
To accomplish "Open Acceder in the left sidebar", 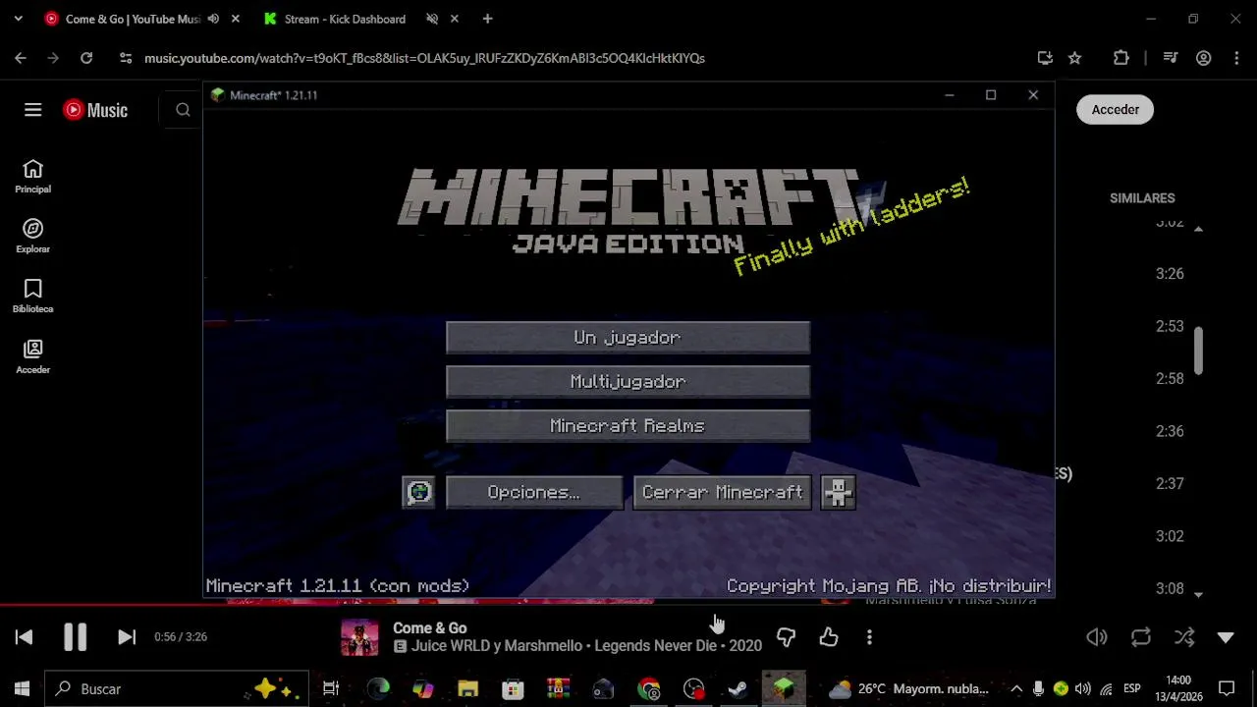I will [32, 356].
